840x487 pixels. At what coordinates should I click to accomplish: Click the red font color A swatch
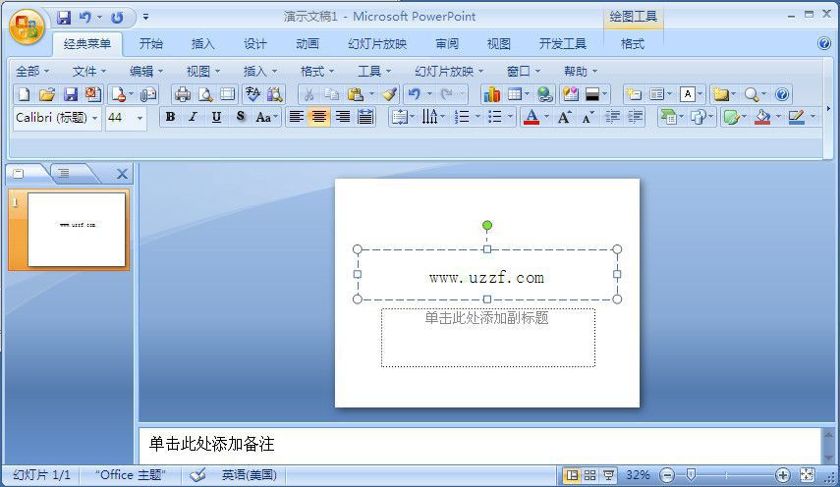tap(532, 117)
